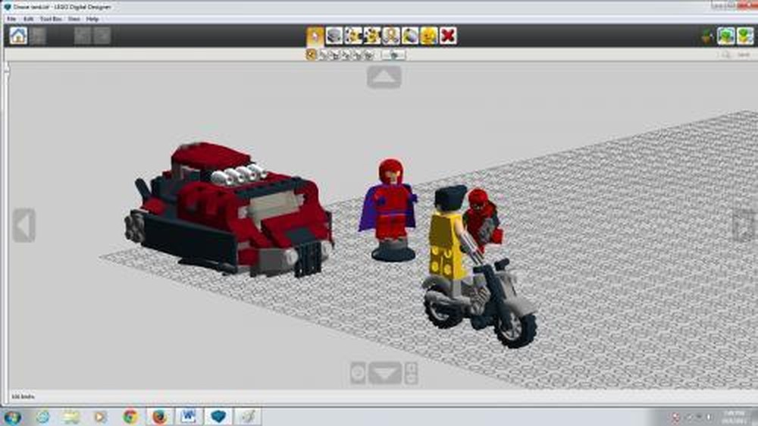Click the Save icon beside Home
The height and width of the screenshot is (426, 758).
(x=39, y=36)
